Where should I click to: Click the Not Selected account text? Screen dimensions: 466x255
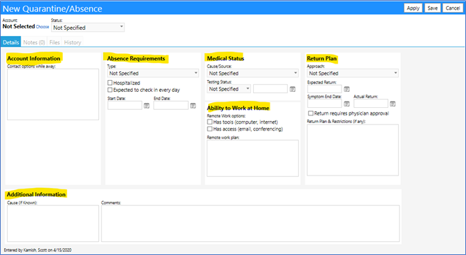pos(19,26)
